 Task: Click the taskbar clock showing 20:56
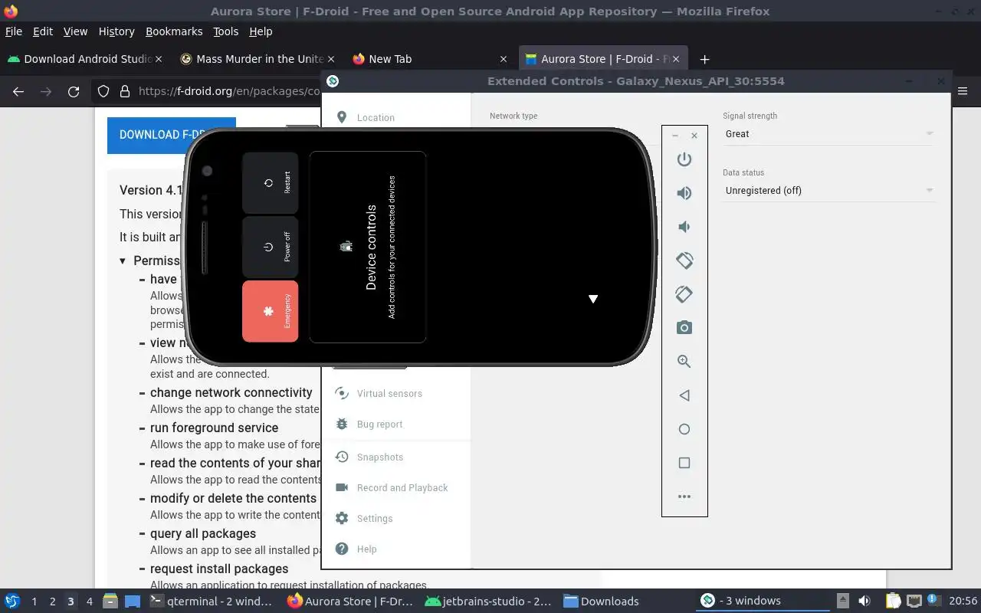963,602
